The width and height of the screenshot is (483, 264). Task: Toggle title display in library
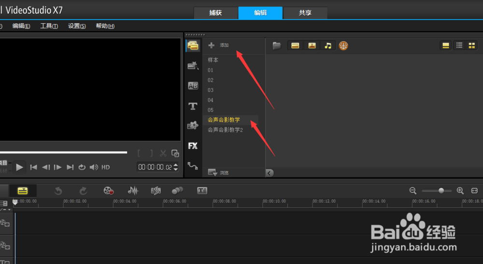tap(445, 45)
